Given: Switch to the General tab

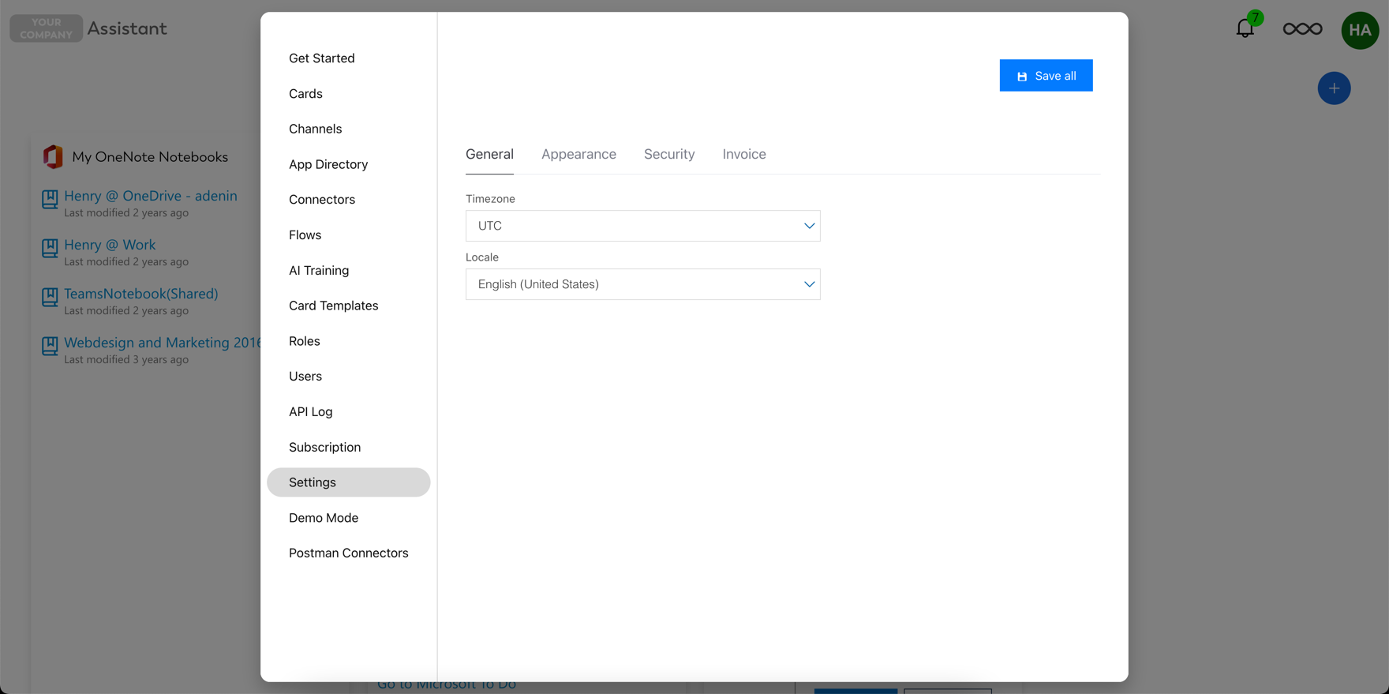Looking at the screenshot, I should coord(489,154).
